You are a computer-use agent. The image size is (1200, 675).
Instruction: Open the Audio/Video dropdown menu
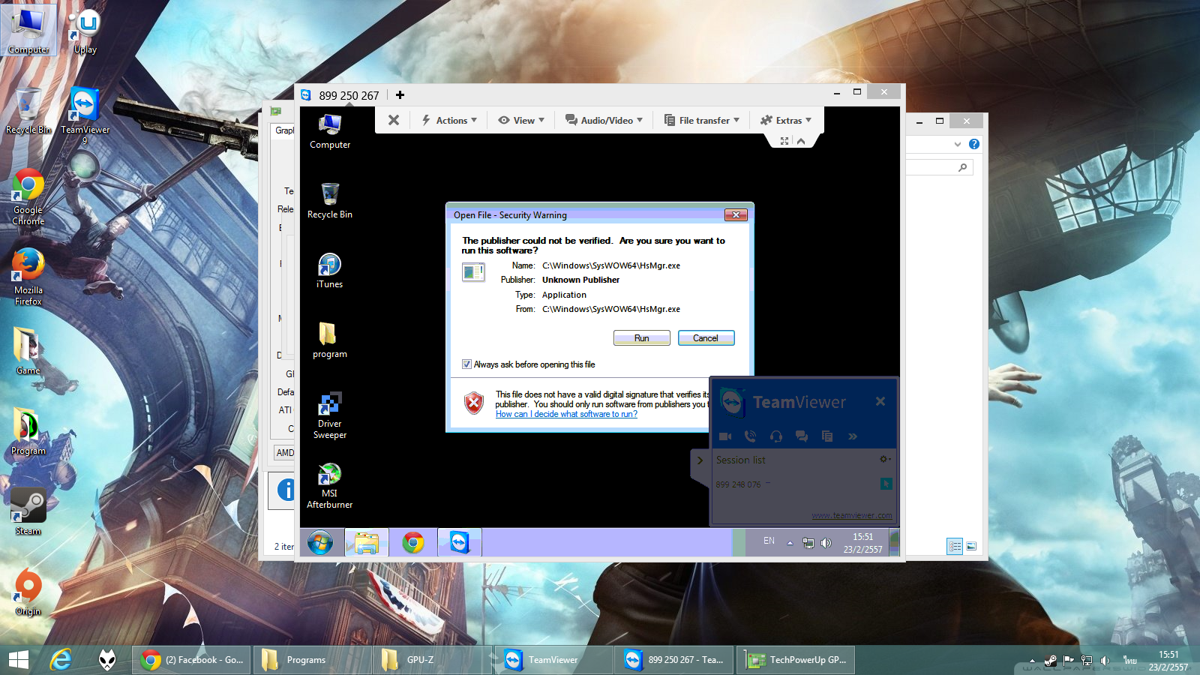click(x=604, y=120)
